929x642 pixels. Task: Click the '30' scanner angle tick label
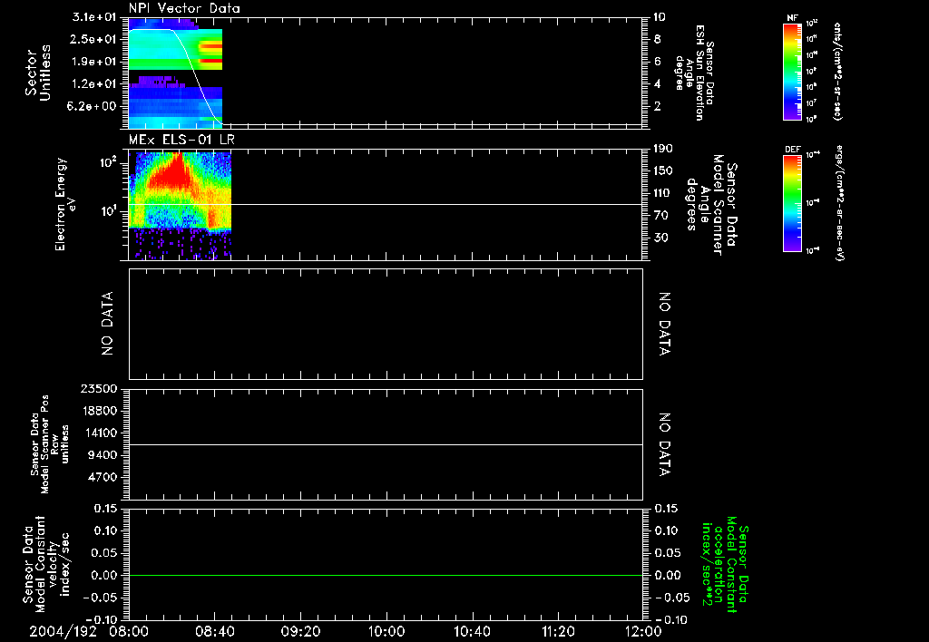pos(660,238)
